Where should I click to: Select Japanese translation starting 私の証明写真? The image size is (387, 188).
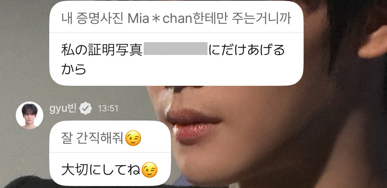point(173,59)
